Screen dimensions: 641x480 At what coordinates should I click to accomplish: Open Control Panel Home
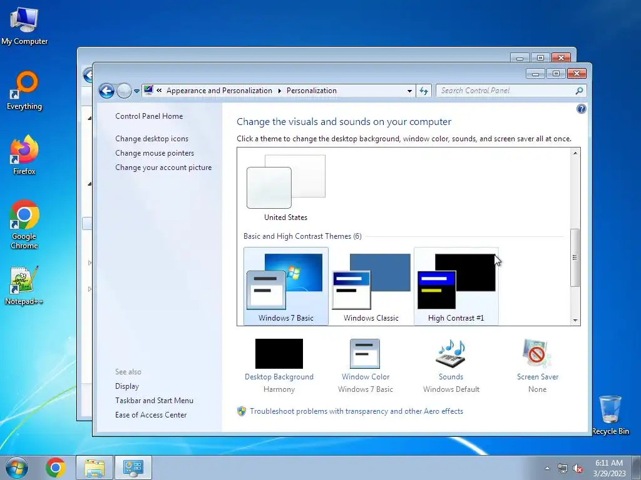click(x=149, y=116)
